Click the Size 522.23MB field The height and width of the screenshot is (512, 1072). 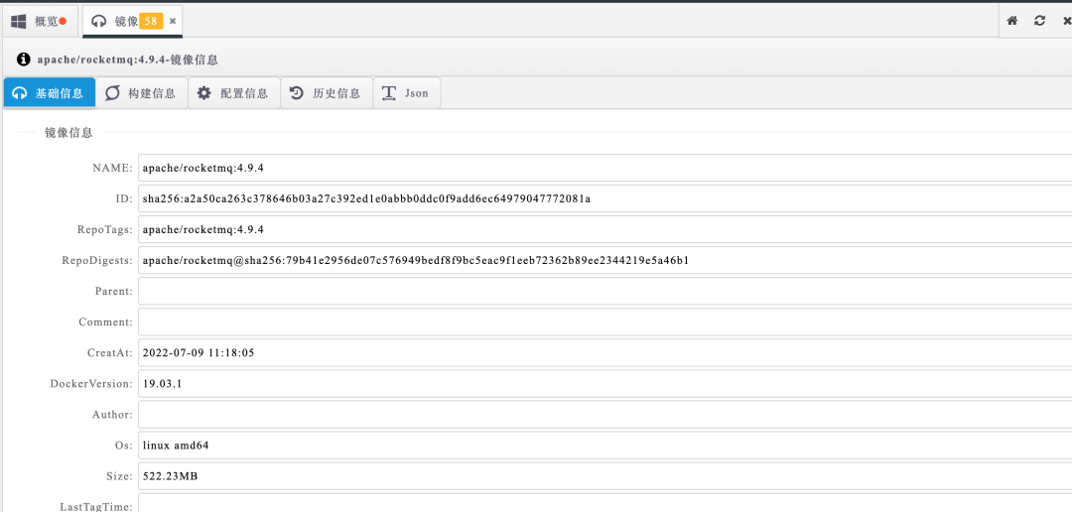tap(605, 475)
